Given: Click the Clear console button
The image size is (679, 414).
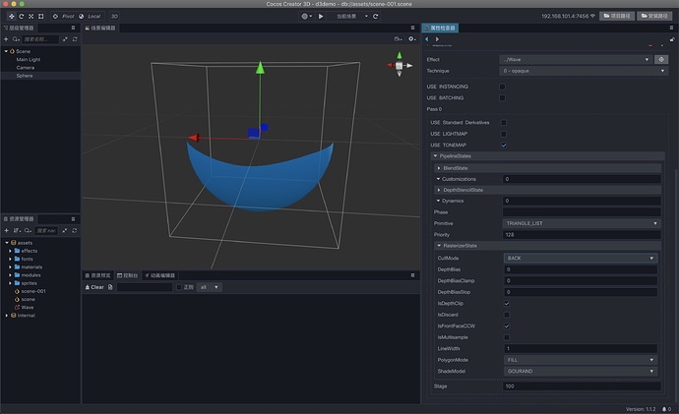Looking at the screenshot, I should click(95, 287).
